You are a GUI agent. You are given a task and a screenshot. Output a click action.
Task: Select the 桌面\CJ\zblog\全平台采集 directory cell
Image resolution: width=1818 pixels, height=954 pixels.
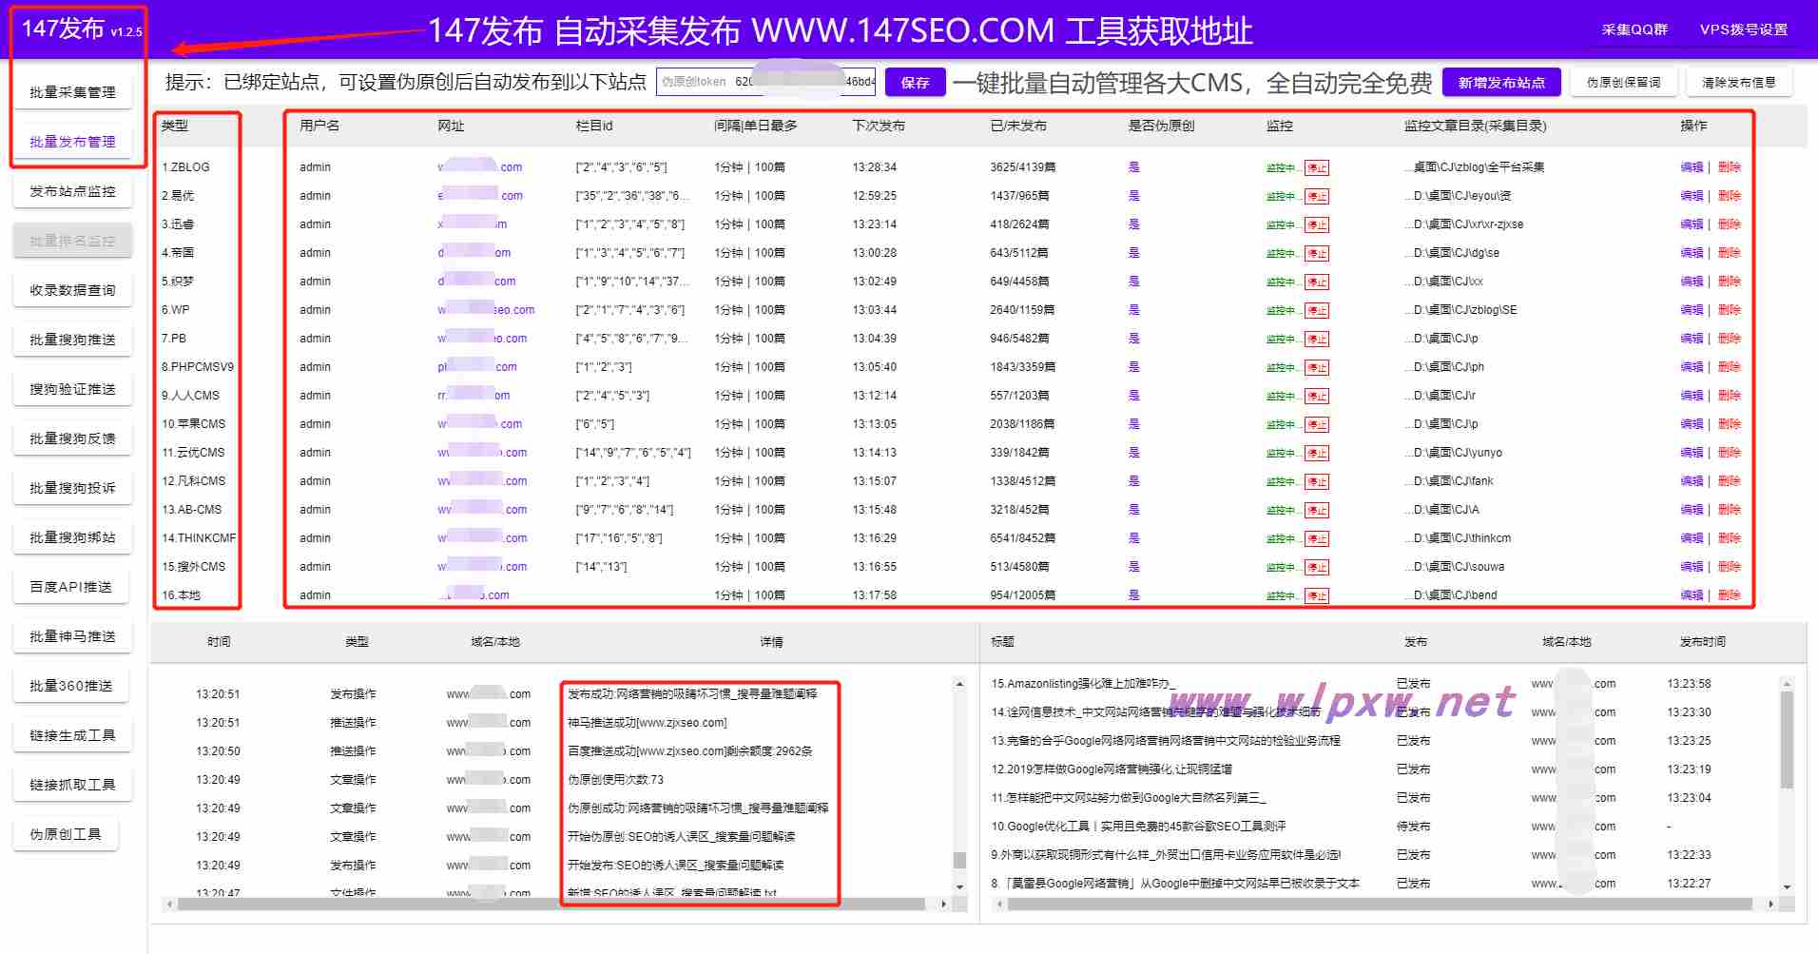(x=1475, y=167)
